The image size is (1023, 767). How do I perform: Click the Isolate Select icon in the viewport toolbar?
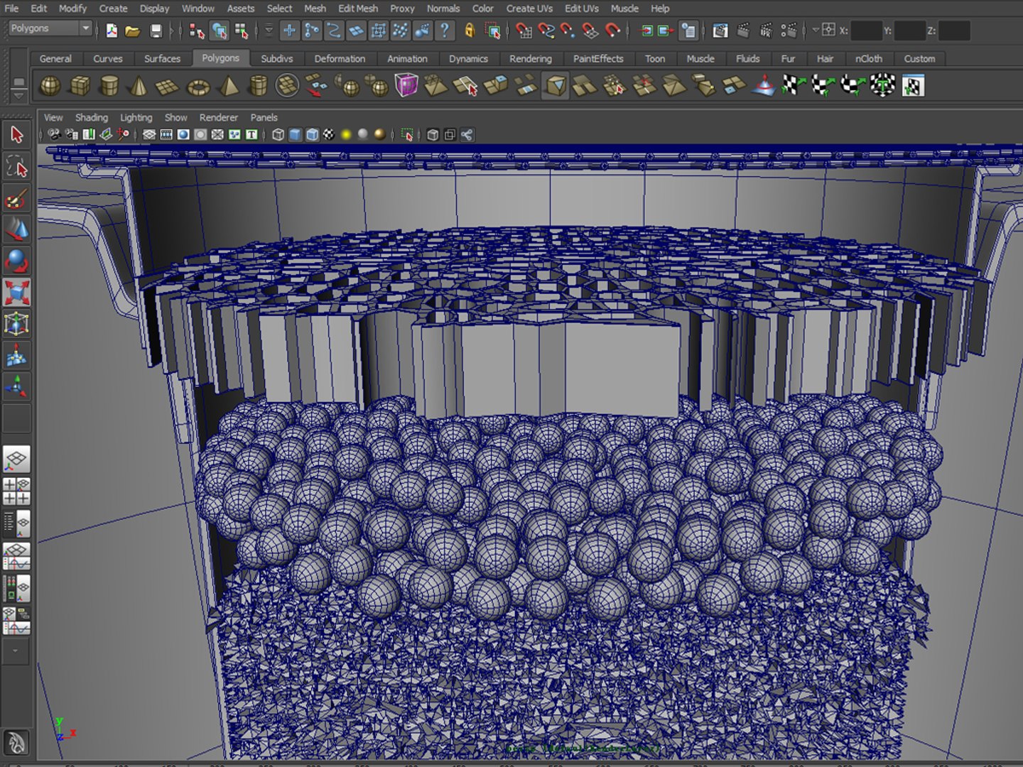[407, 135]
